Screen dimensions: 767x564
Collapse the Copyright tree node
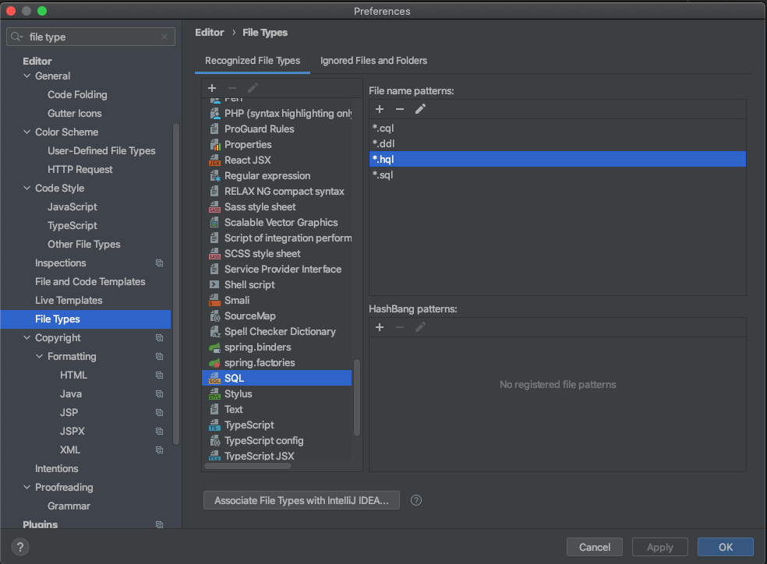[27, 338]
